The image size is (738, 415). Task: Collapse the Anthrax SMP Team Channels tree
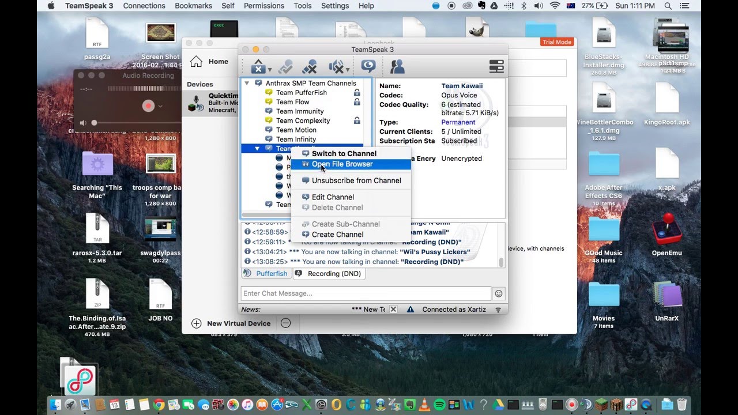click(x=247, y=83)
